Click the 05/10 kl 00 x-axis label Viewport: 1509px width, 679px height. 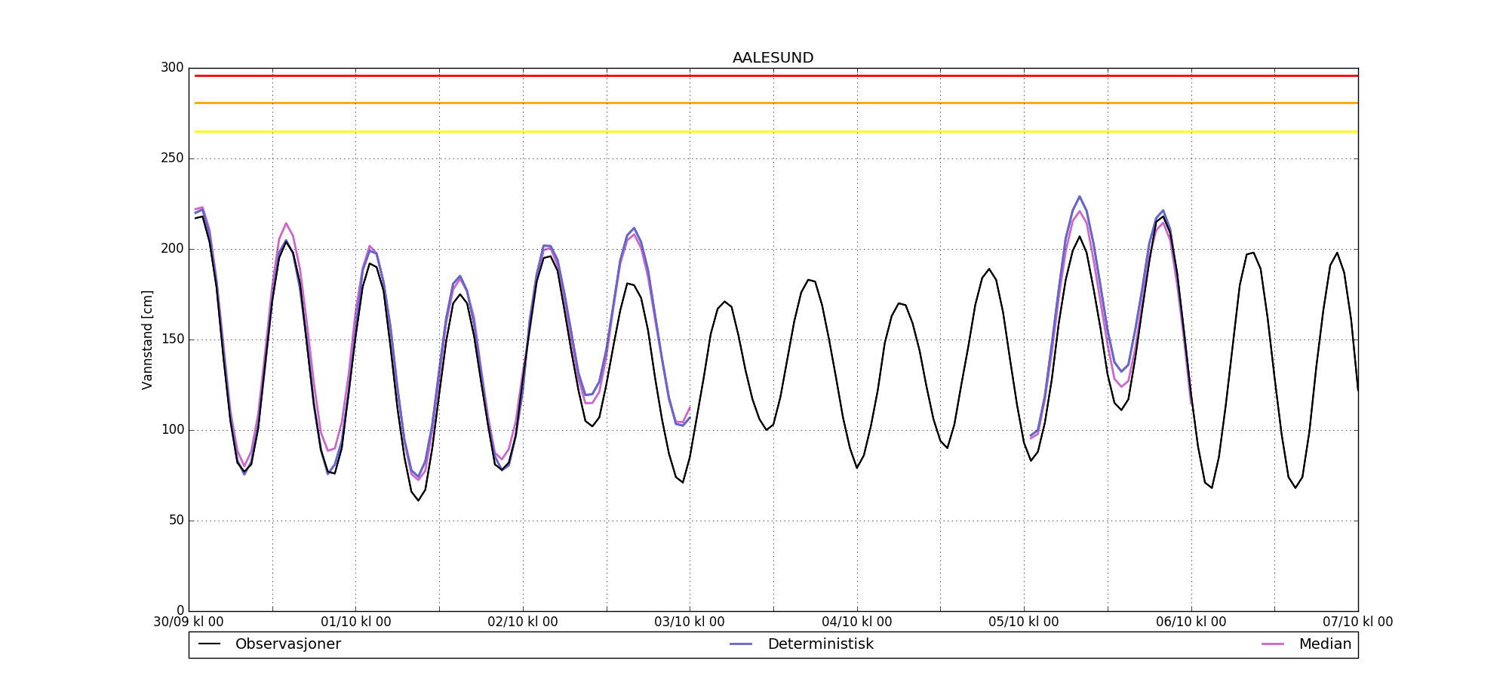(1024, 622)
